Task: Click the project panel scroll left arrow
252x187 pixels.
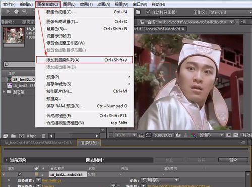Action: point(51,136)
